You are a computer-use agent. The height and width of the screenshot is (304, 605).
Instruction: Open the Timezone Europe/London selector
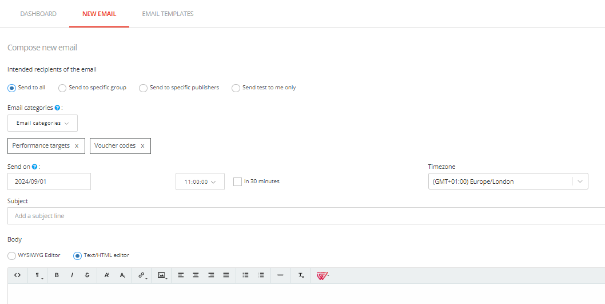pyautogui.click(x=507, y=181)
